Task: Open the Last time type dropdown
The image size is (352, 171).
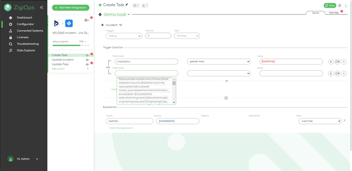Action: (x=320, y=121)
